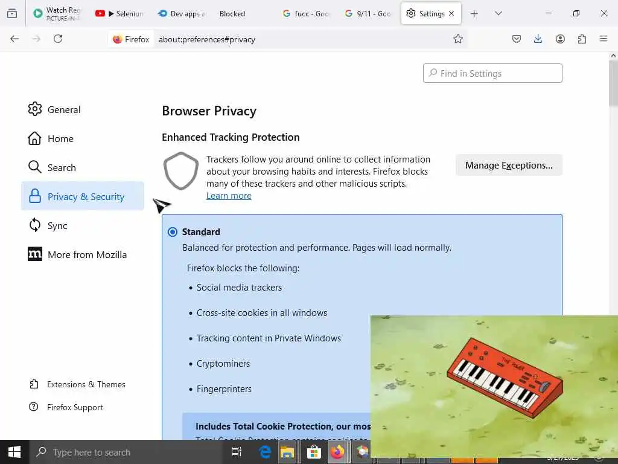Open the Windows Start menu
This screenshot has width=618, height=464.
click(x=14, y=452)
